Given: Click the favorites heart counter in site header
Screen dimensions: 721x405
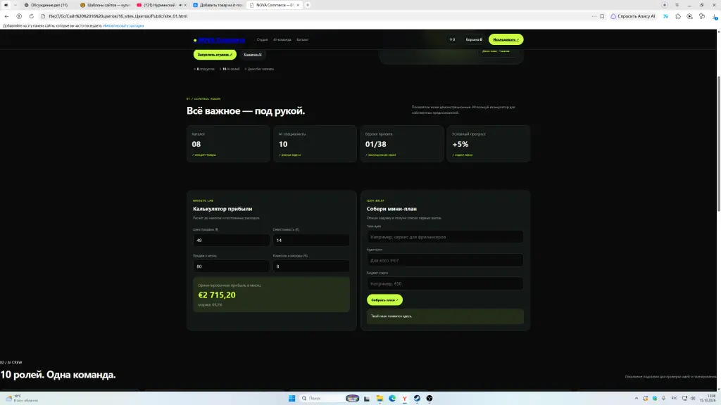Looking at the screenshot, I should click(453, 39).
